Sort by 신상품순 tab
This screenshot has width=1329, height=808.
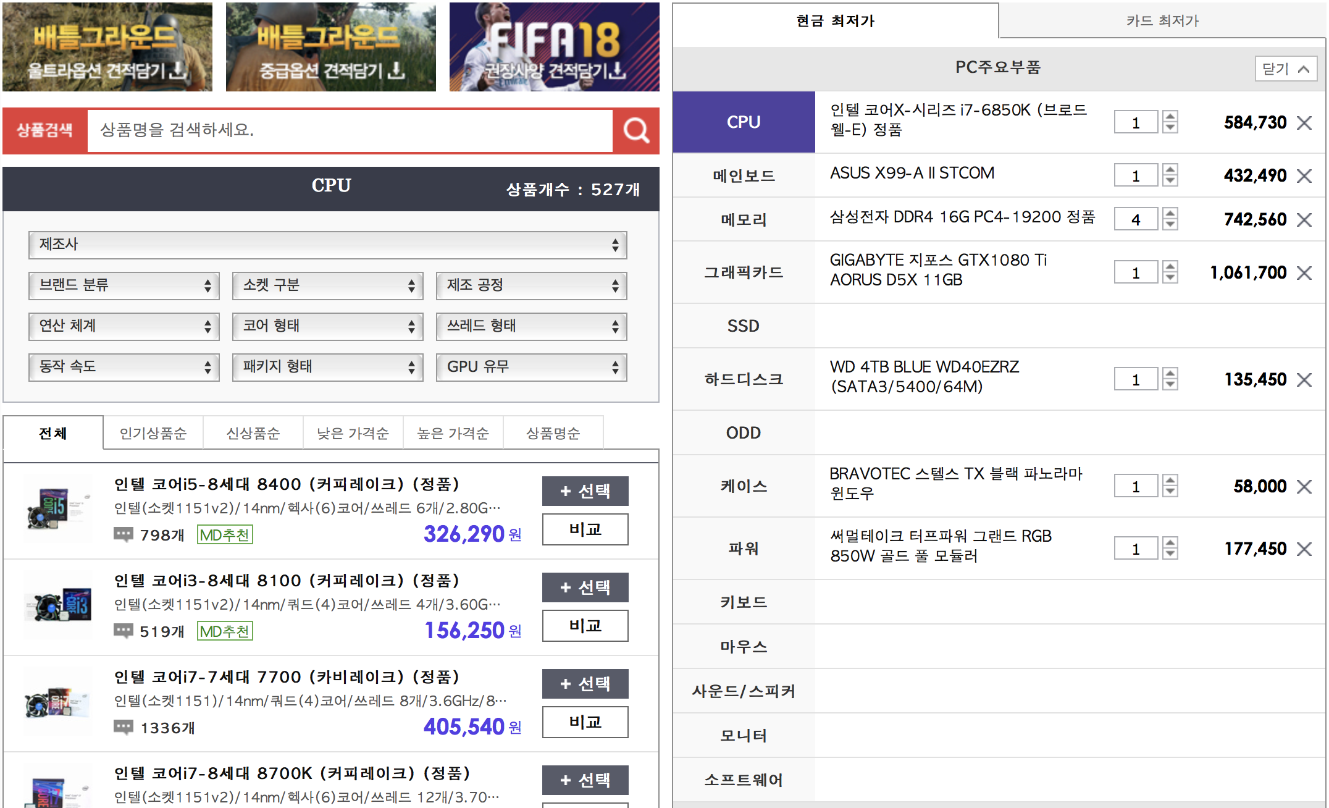pos(253,433)
